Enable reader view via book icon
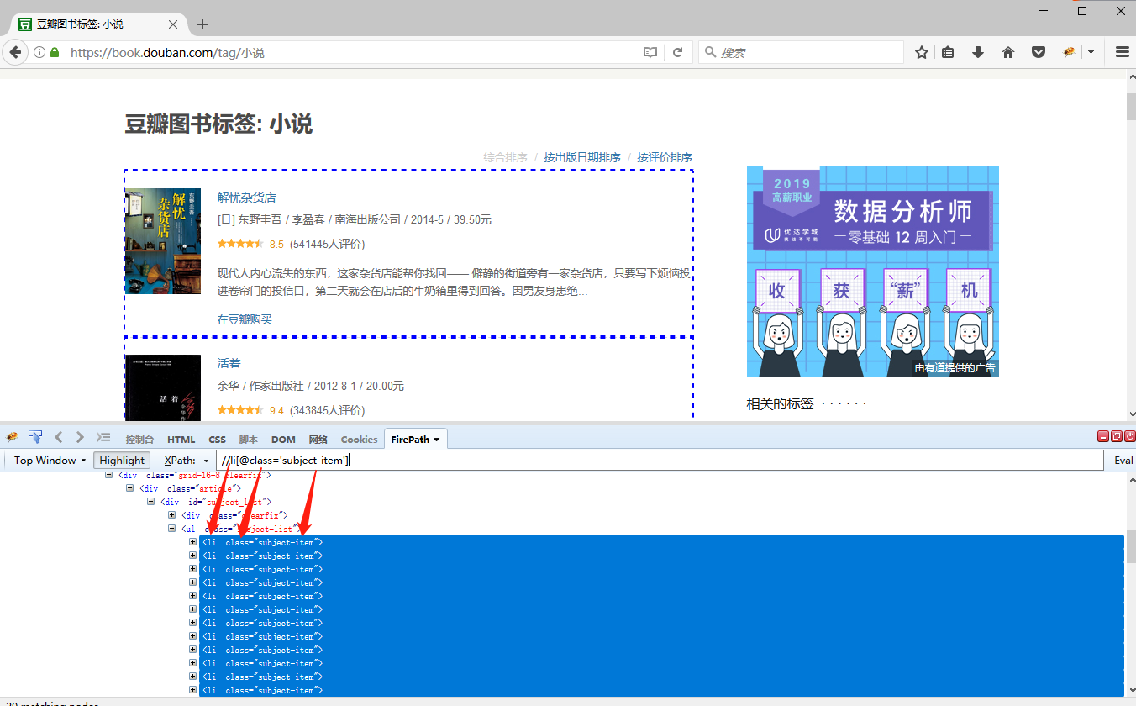This screenshot has height=706, width=1136. (650, 52)
